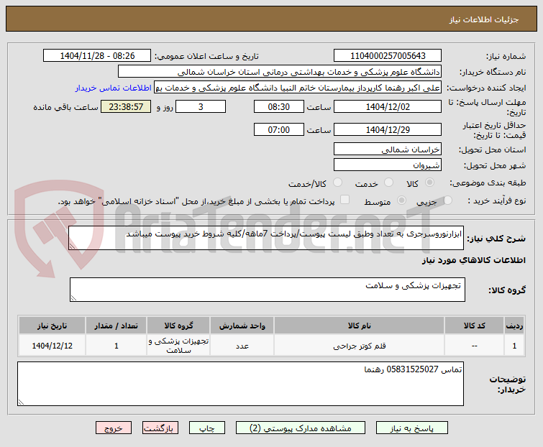Click the اطلاعات کالاهای مورد نیاز section heading
This screenshot has height=447, width=543.
pyautogui.click(x=474, y=260)
